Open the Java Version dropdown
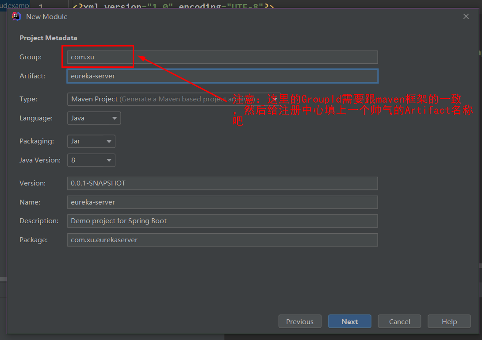482x340 pixels. point(91,160)
